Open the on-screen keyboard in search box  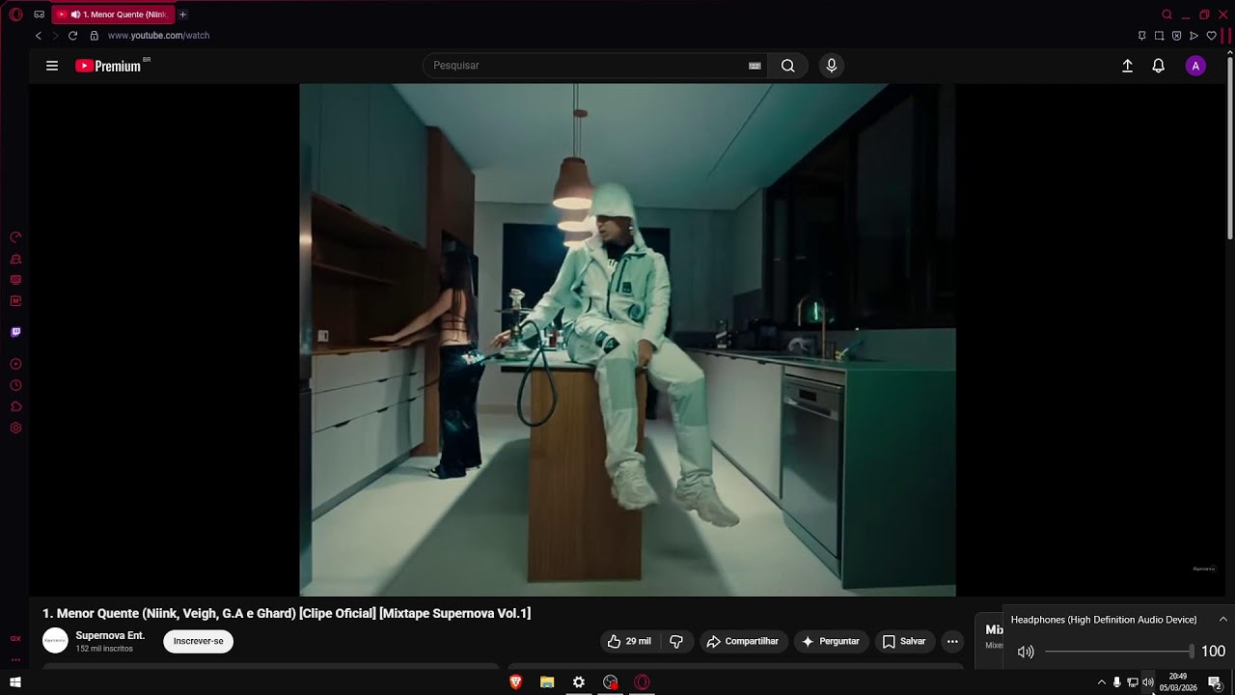[x=755, y=66]
